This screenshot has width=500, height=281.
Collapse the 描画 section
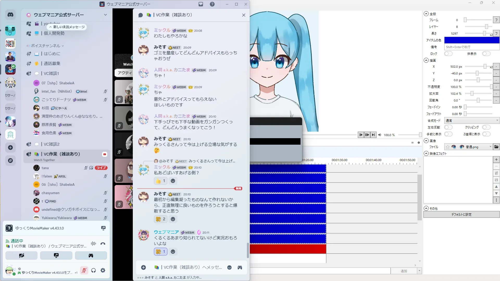click(x=426, y=60)
